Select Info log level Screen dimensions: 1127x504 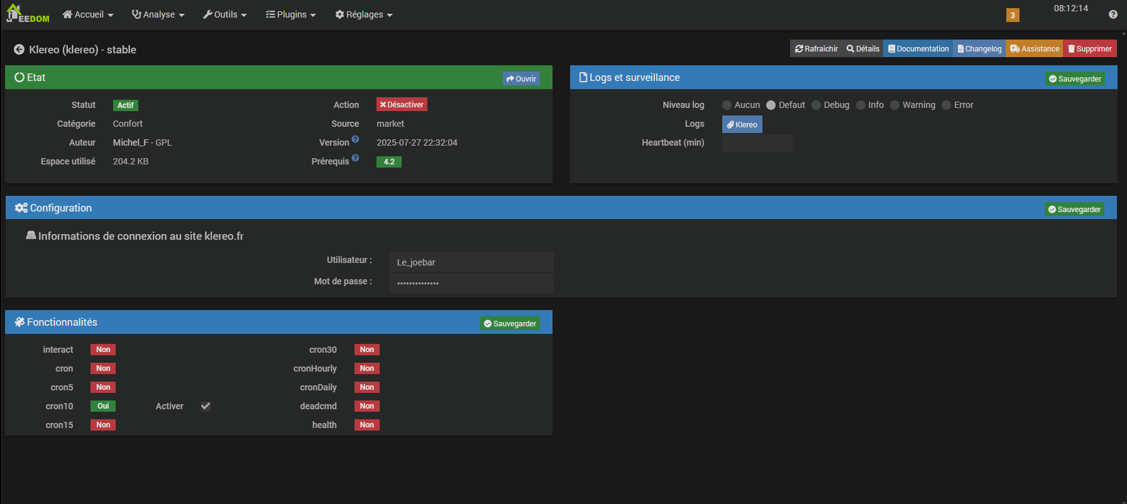860,105
